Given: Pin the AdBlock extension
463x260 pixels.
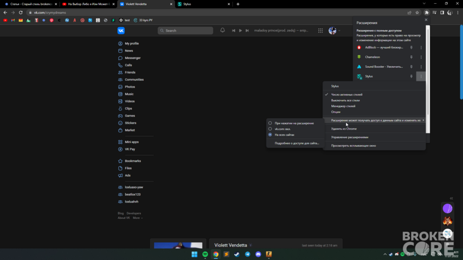Looking at the screenshot, I should click(411, 48).
